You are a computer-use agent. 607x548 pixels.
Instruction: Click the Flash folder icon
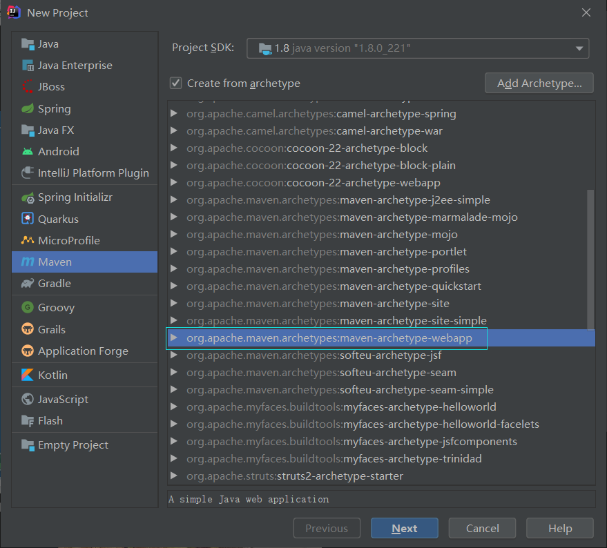click(x=28, y=421)
